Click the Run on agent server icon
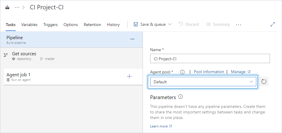 coord(8,80)
